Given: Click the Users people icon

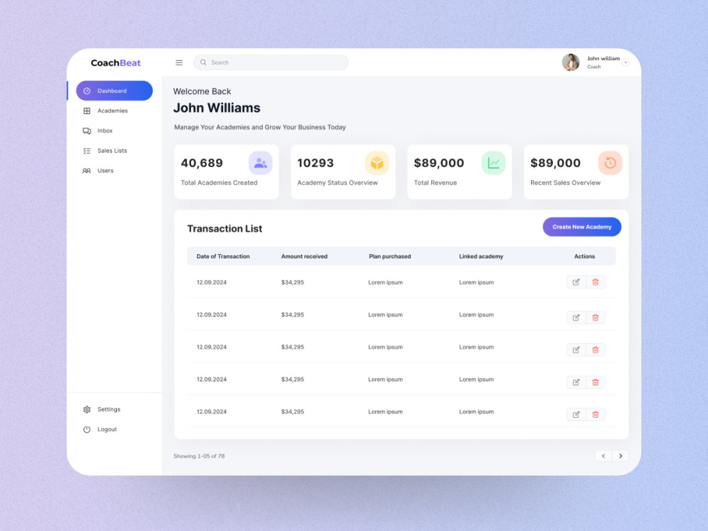Looking at the screenshot, I should [86, 171].
